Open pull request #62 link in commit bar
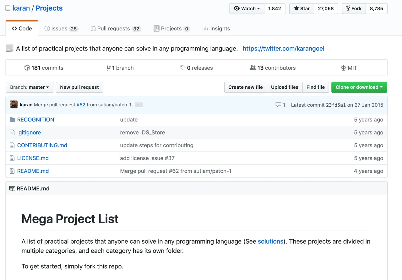The height and width of the screenshot is (280, 402). (x=81, y=105)
